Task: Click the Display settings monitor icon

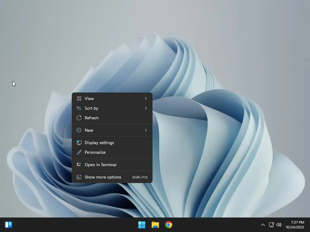Action: tap(79, 143)
